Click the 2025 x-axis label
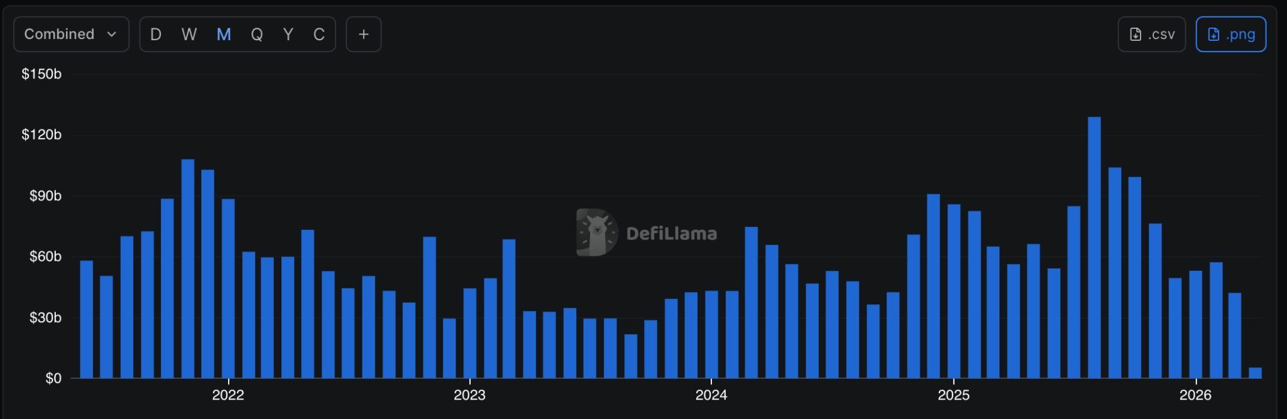 pyautogui.click(x=953, y=395)
